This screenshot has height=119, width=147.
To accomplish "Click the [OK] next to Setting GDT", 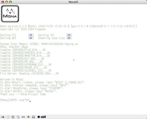I will [31, 38].
